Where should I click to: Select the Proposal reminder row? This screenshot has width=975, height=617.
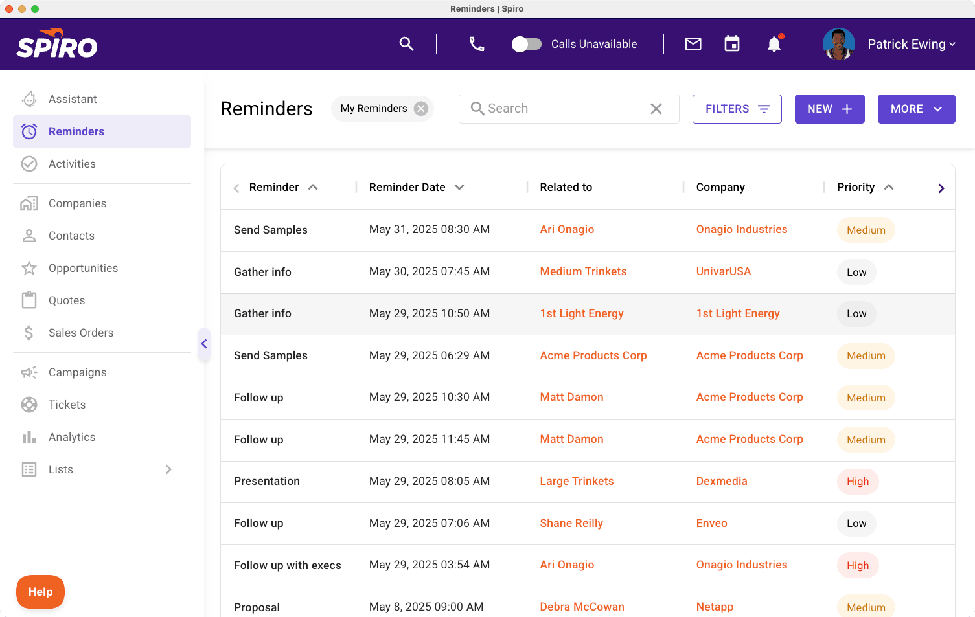coord(588,602)
